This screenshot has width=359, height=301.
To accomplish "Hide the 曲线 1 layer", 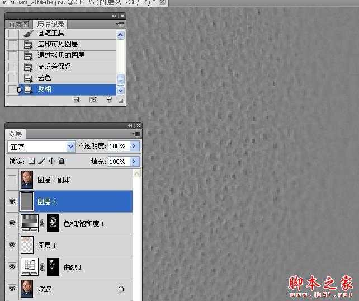I will pos(12,266).
